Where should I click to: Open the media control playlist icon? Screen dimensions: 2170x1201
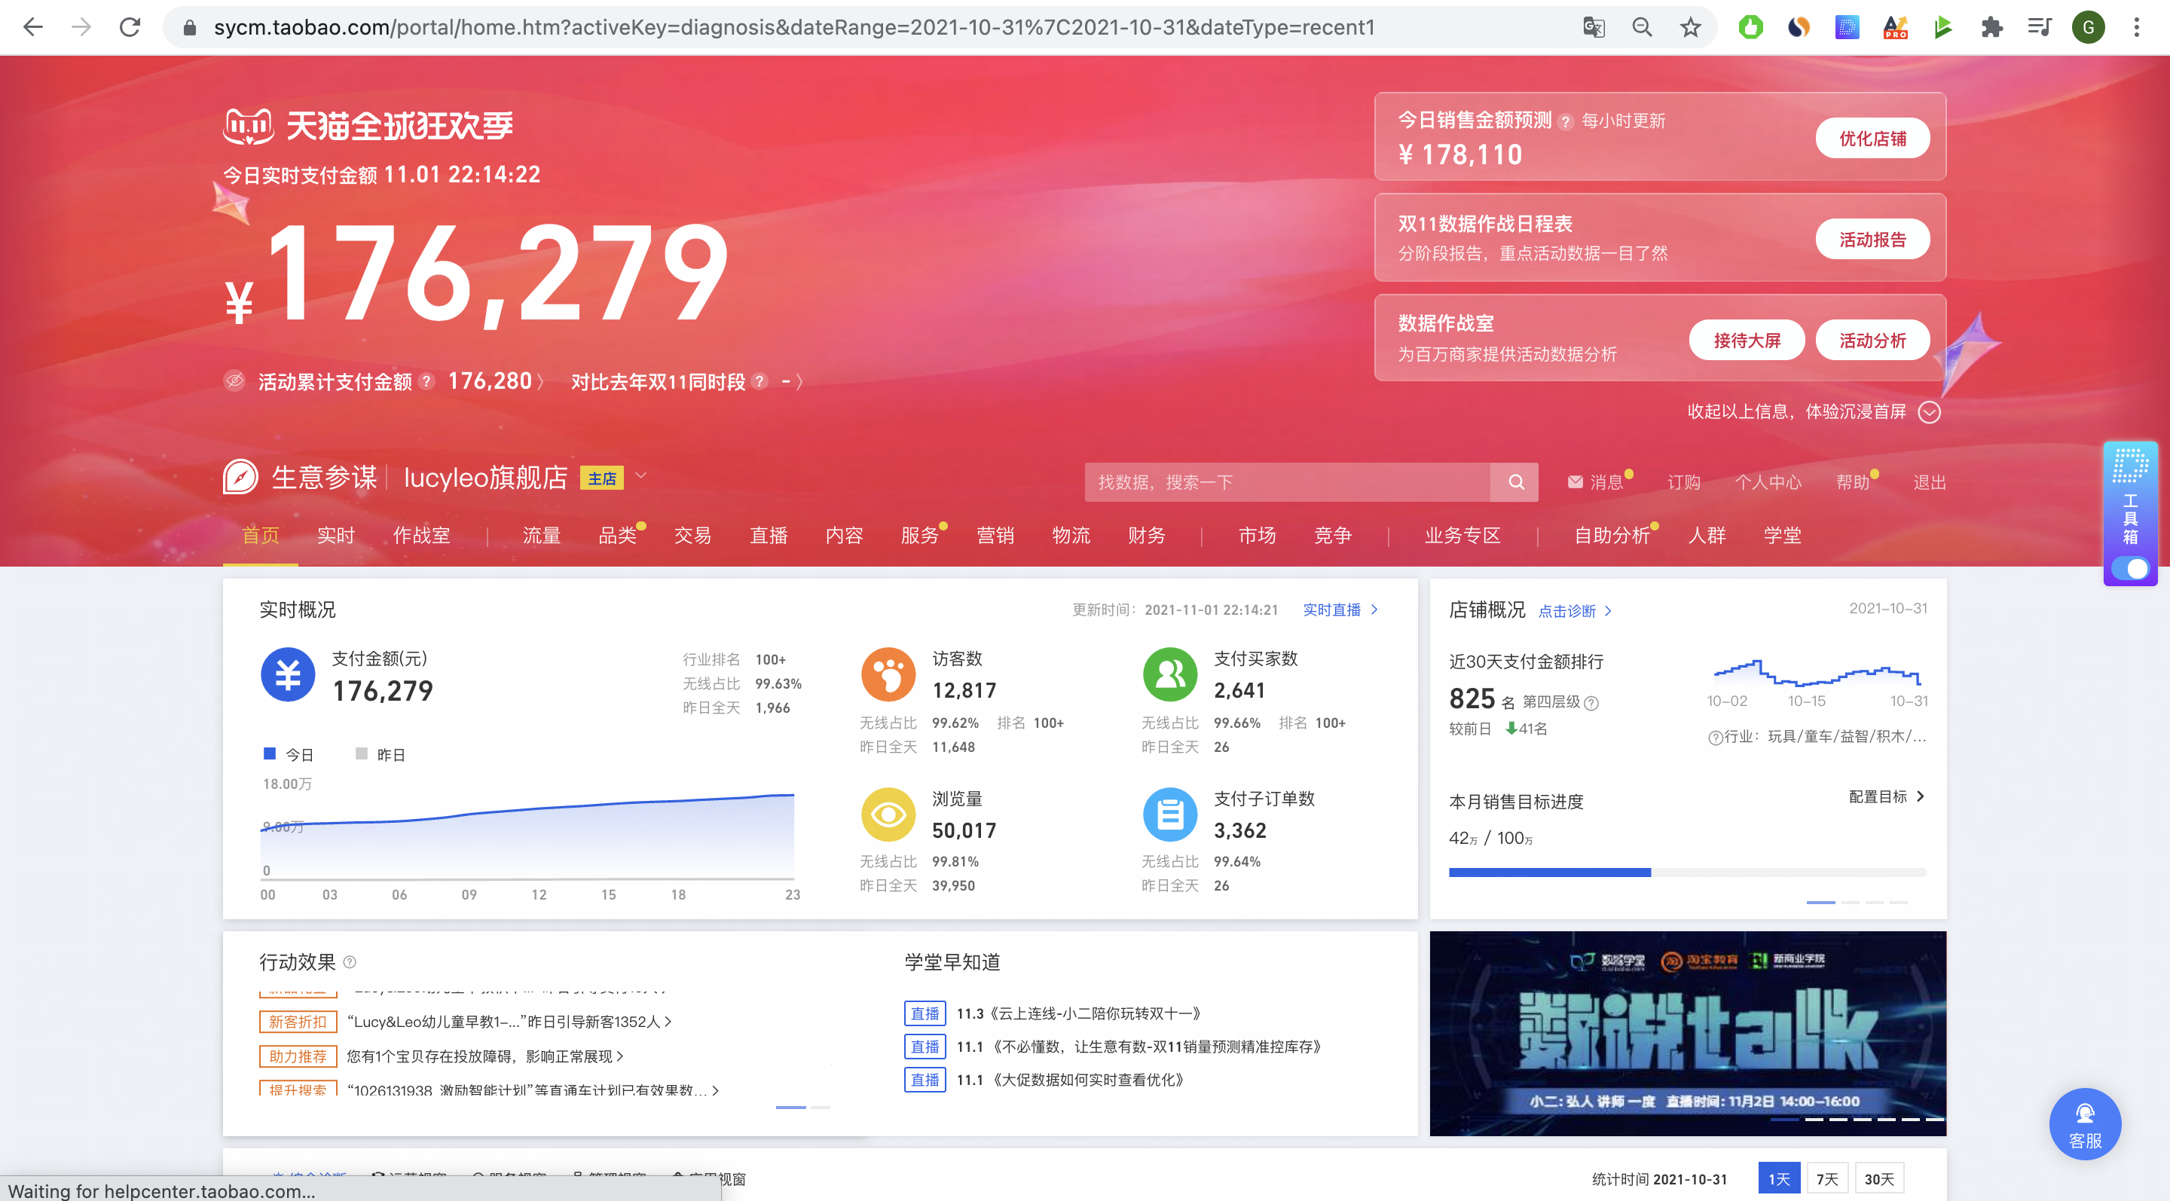[x=2040, y=27]
